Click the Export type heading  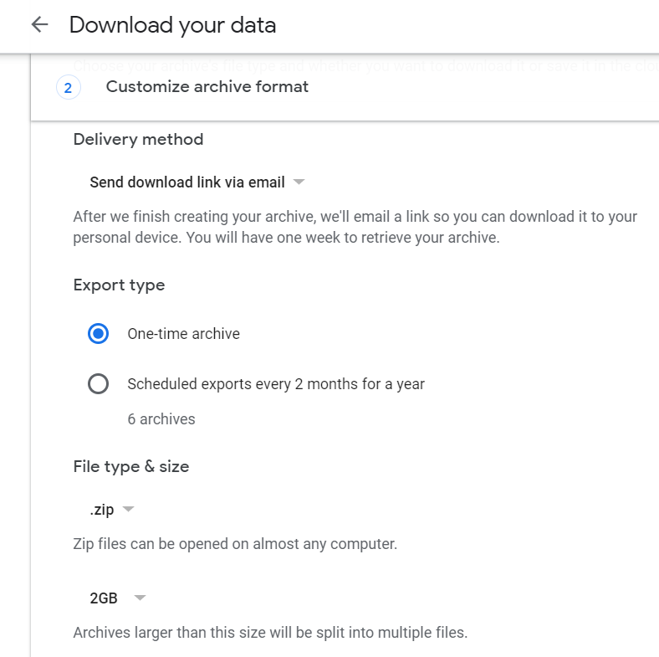pyautogui.click(x=119, y=285)
